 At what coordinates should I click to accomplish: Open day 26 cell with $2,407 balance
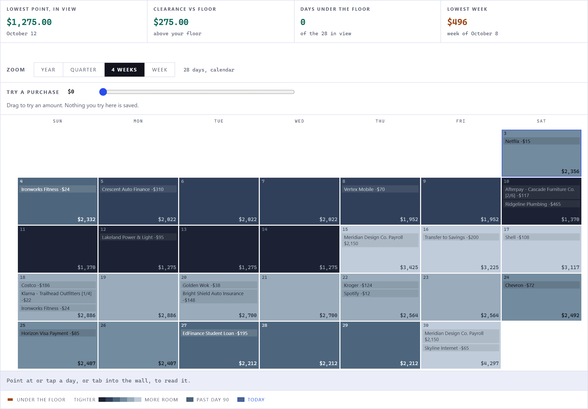coord(138,345)
